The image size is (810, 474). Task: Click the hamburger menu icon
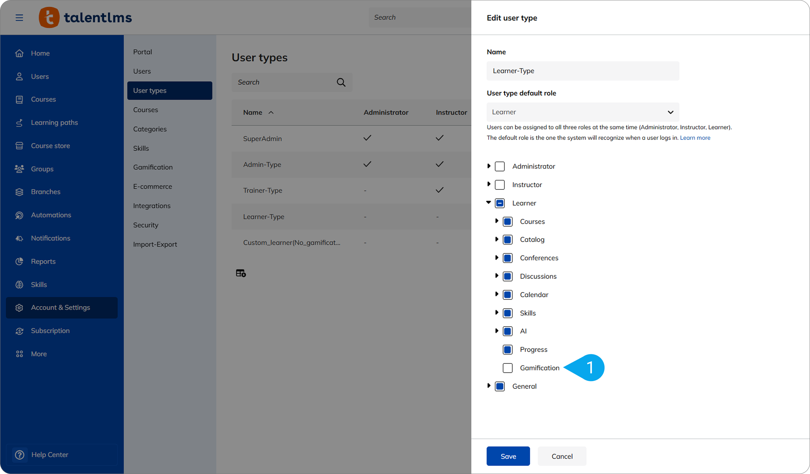[x=19, y=18]
